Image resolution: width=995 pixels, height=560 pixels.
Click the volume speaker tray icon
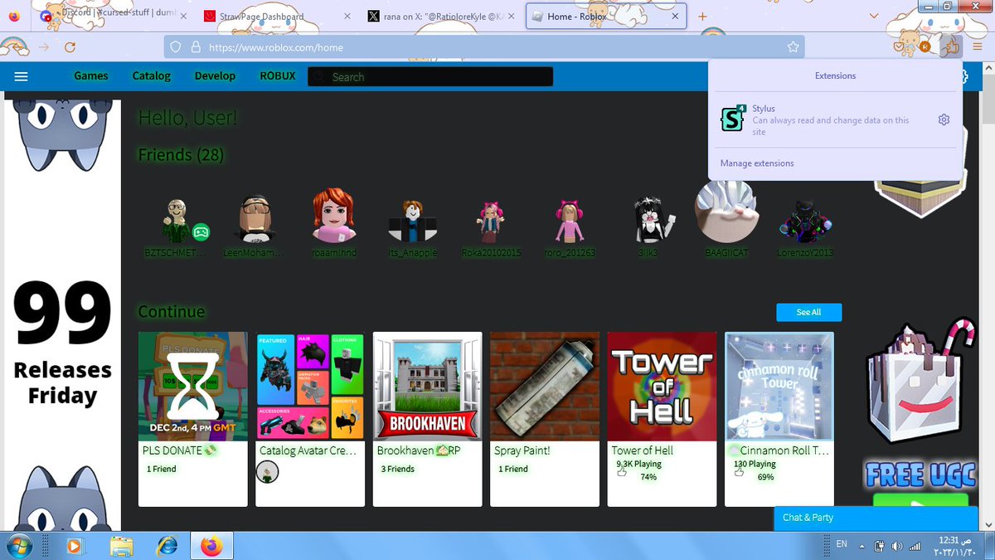(896, 546)
